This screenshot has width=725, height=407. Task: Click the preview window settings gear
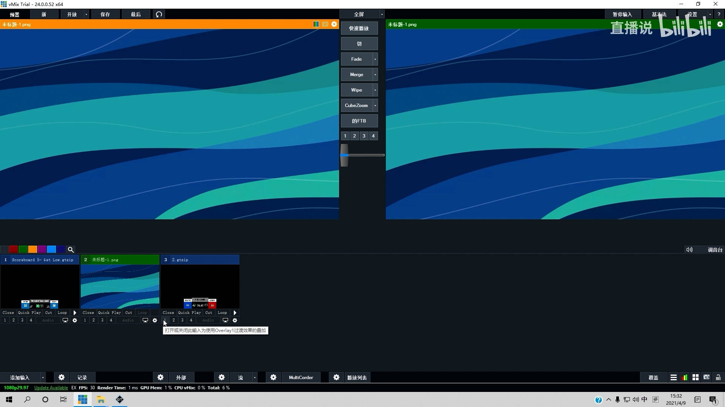334,24
